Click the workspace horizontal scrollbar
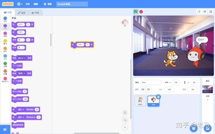 96,133
